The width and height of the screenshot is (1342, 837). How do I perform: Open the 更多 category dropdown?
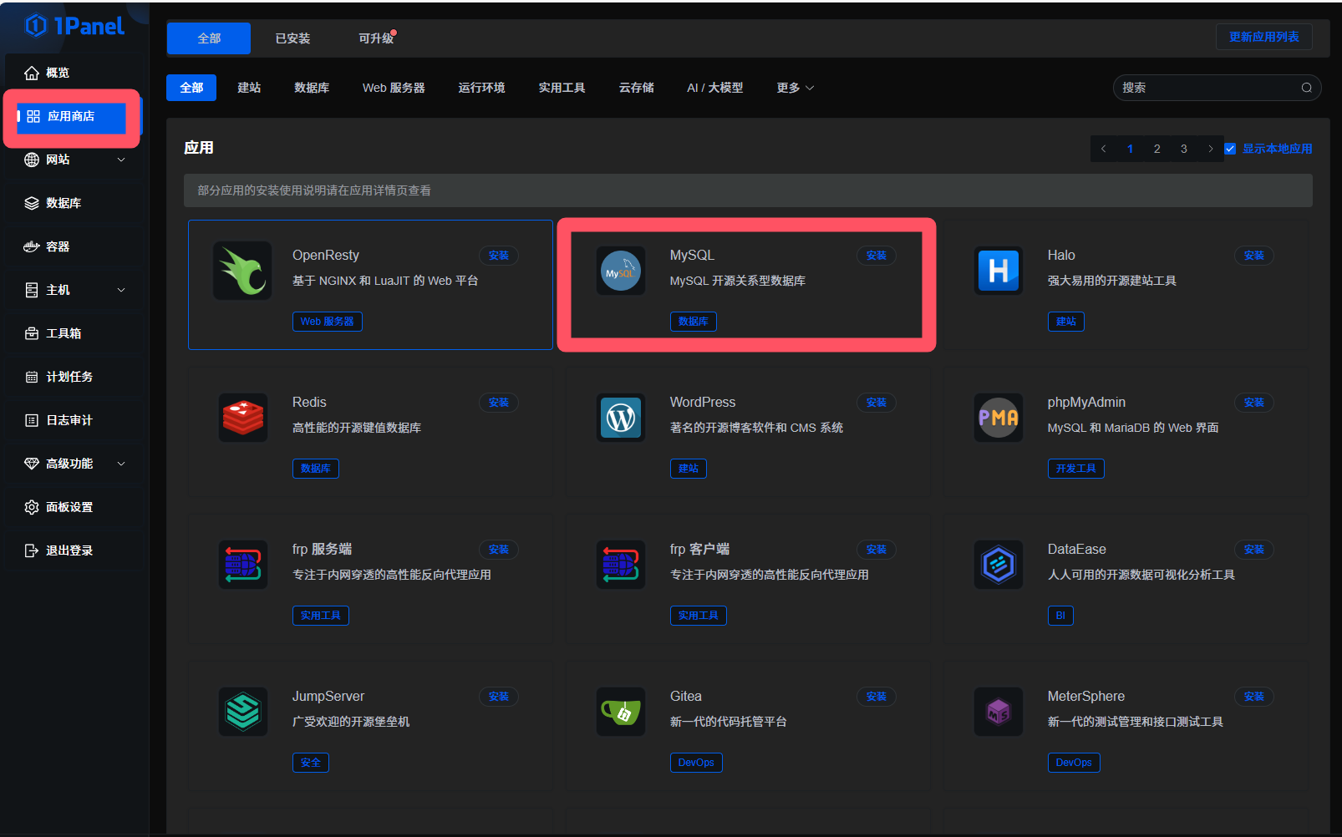coord(795,88)
